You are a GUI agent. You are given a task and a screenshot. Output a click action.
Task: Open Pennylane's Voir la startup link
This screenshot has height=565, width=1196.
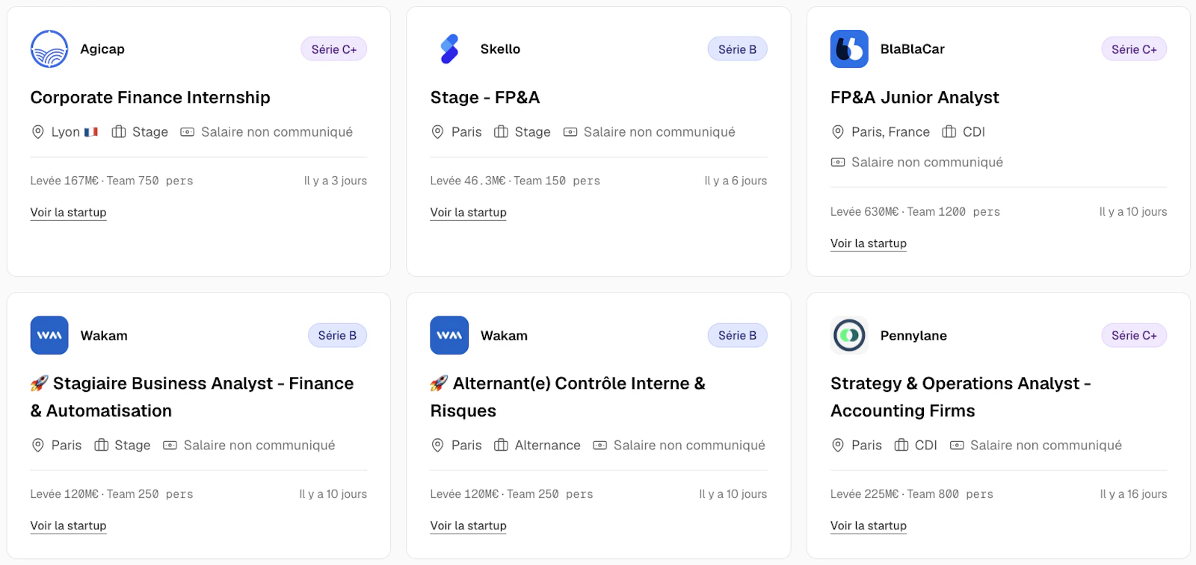(x=869, y=526)
